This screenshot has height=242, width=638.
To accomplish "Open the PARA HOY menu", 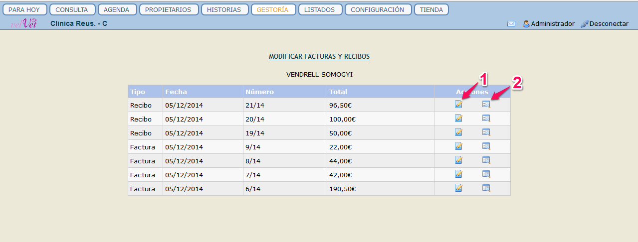I will [x=24, y=9].
